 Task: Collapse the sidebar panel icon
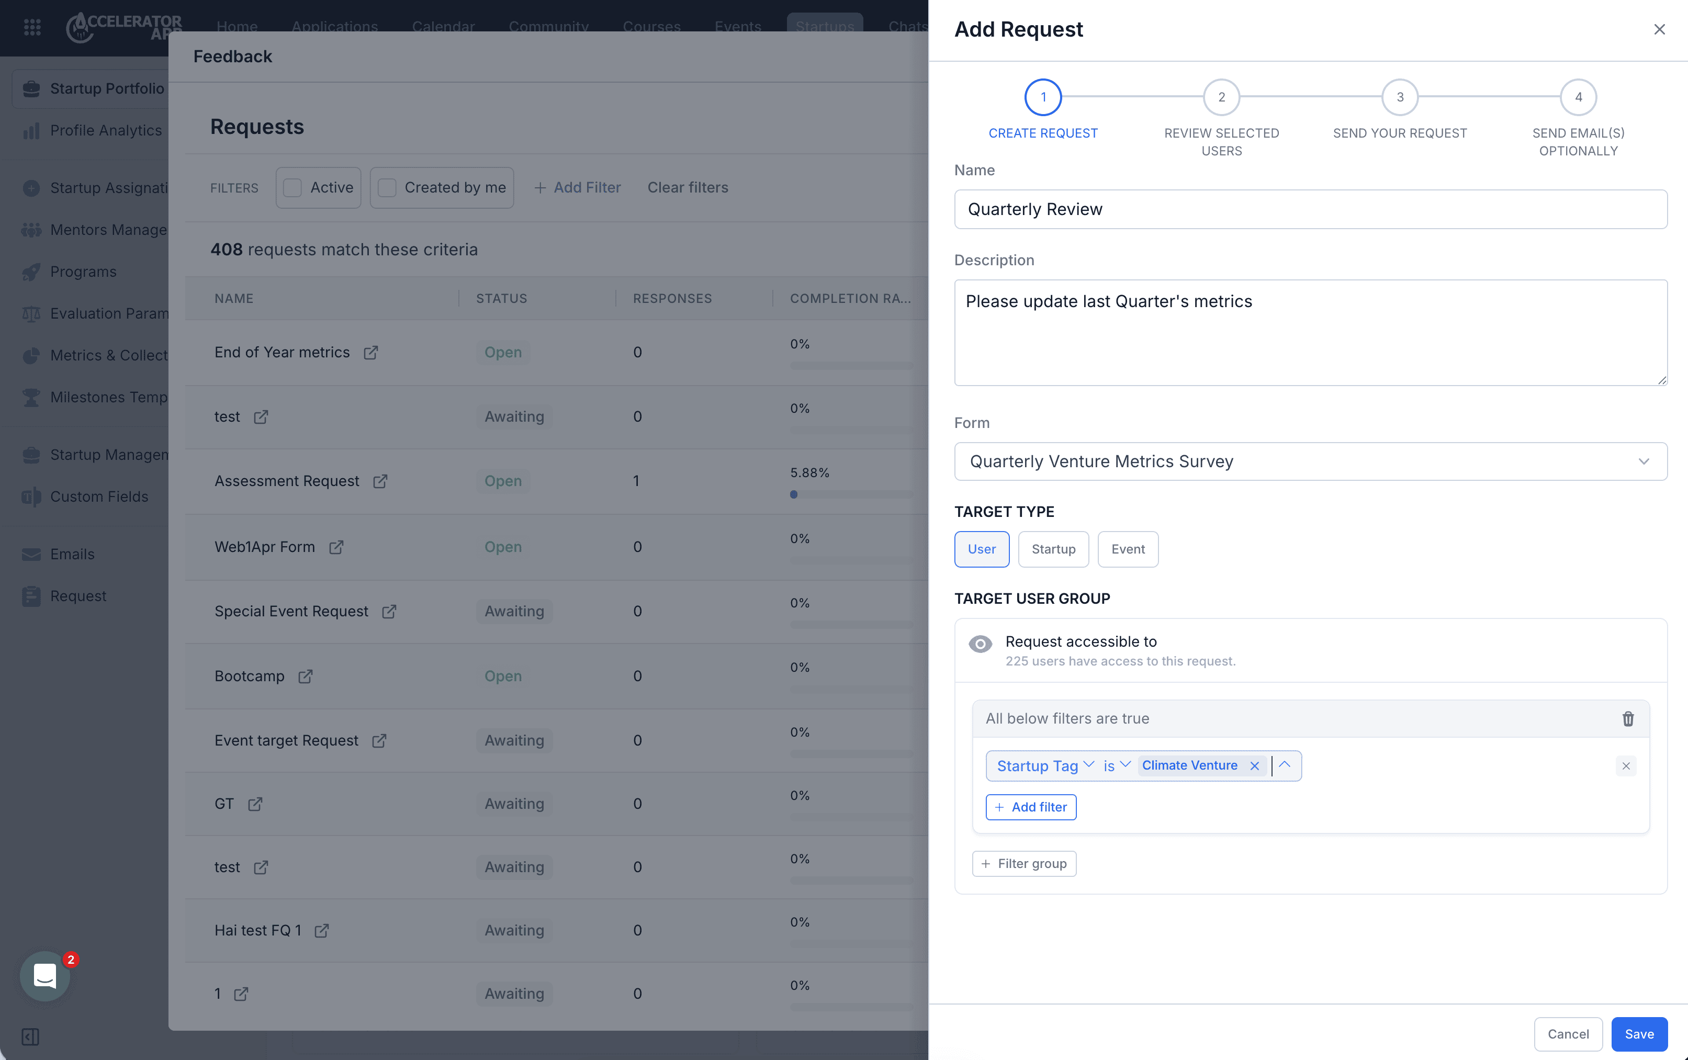[30, 1036]
